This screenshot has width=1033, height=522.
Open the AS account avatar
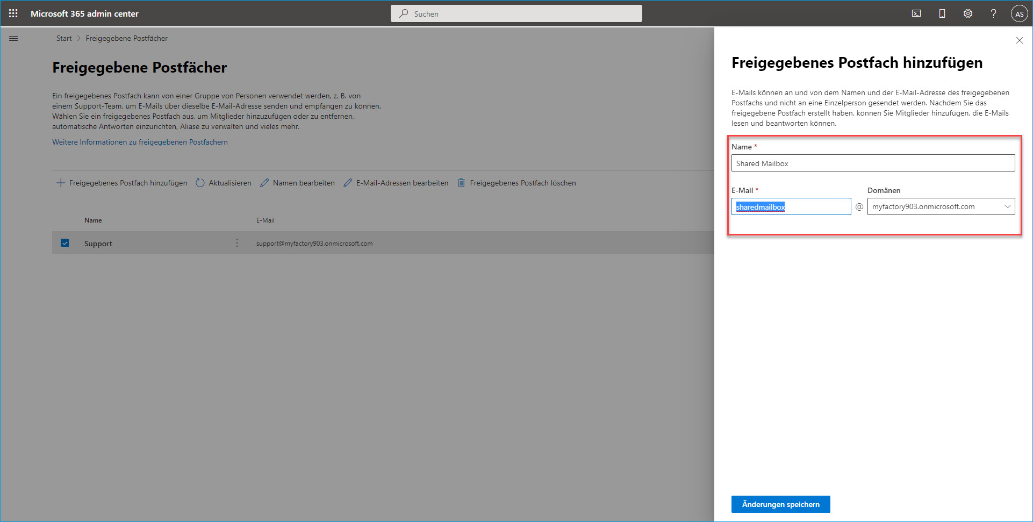[x=1019, y=14]
